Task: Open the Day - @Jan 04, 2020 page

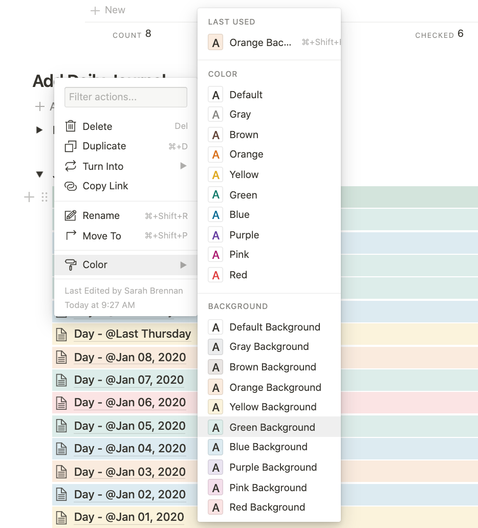Action: [x=130, y=448]
